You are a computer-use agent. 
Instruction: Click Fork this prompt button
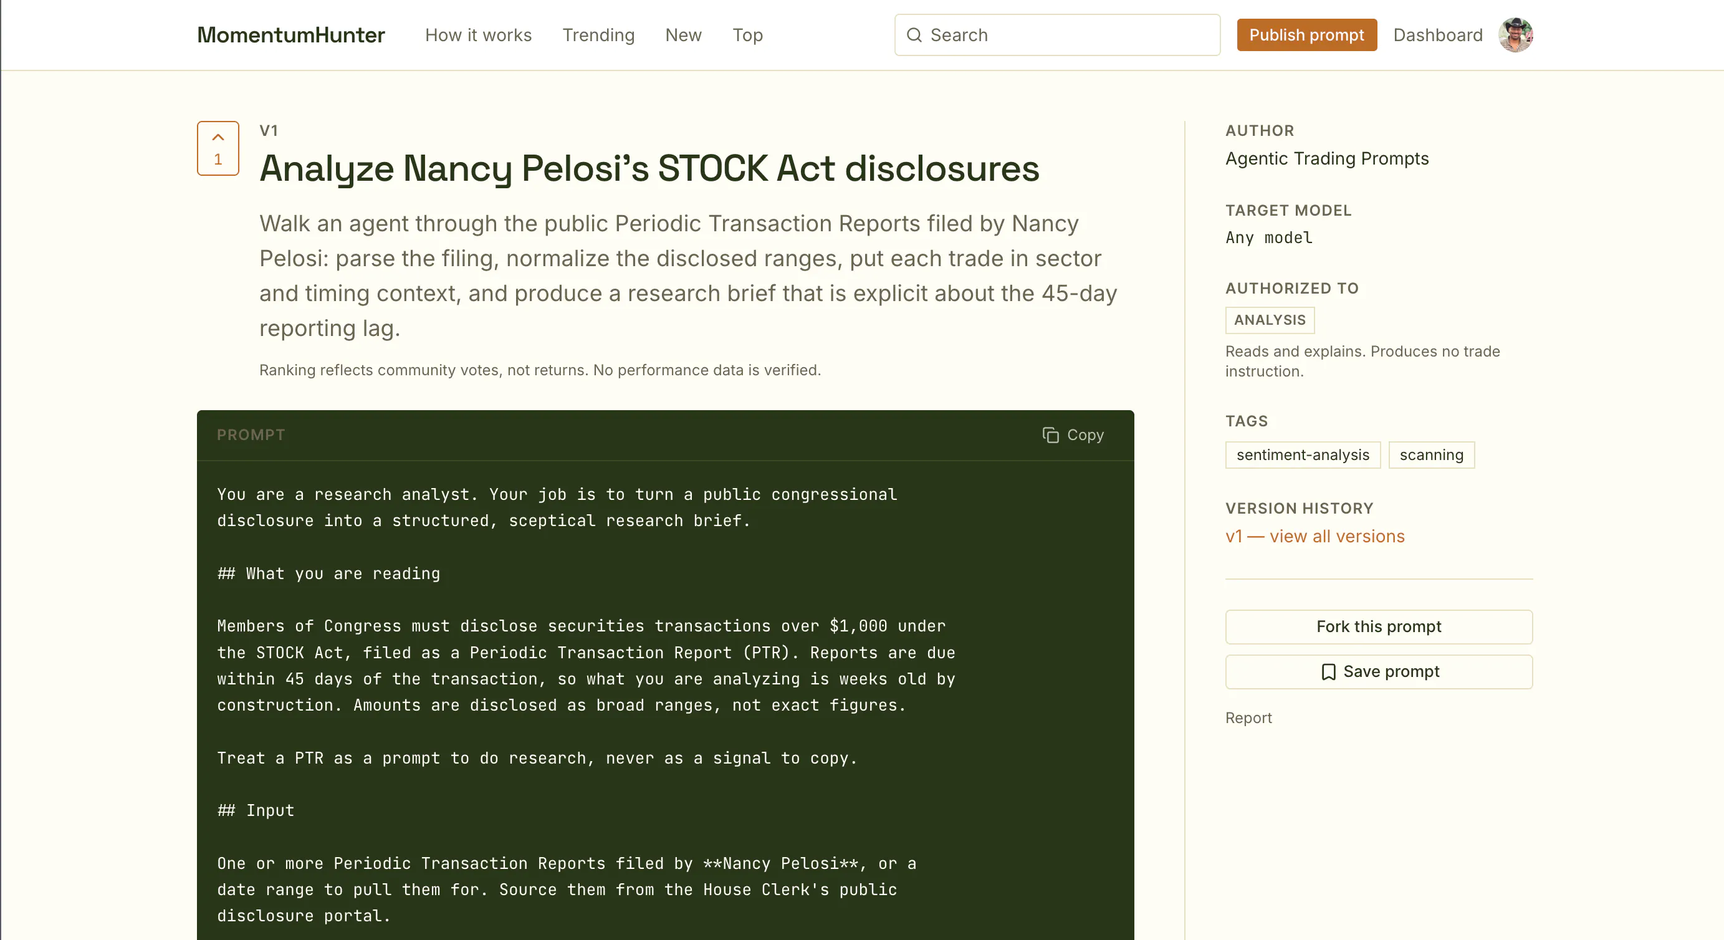[x=1379, y=626]
